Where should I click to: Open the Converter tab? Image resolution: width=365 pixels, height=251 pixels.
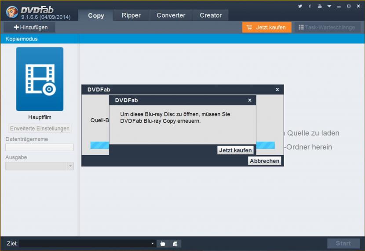[171, 15]
